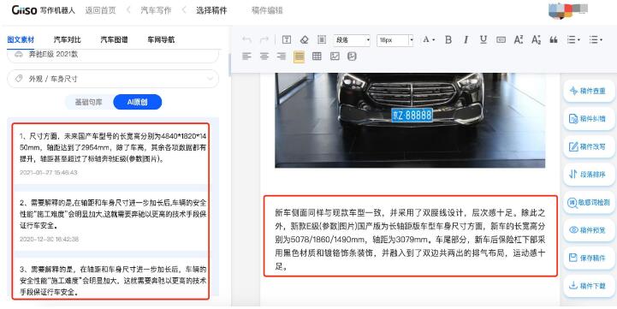Click the 稿件改写 button
Viewport: 617px width, 309px height.
coord(589,146)
